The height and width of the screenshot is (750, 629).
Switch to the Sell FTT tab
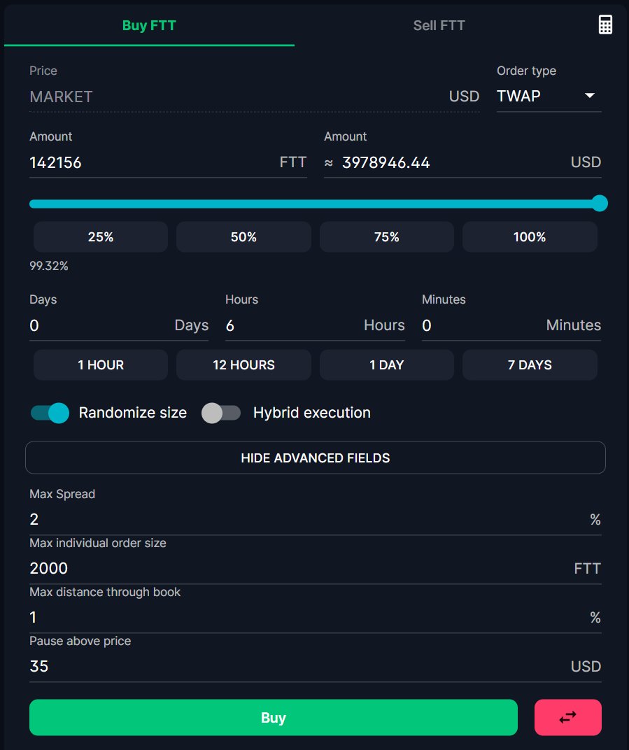[439, 25]
